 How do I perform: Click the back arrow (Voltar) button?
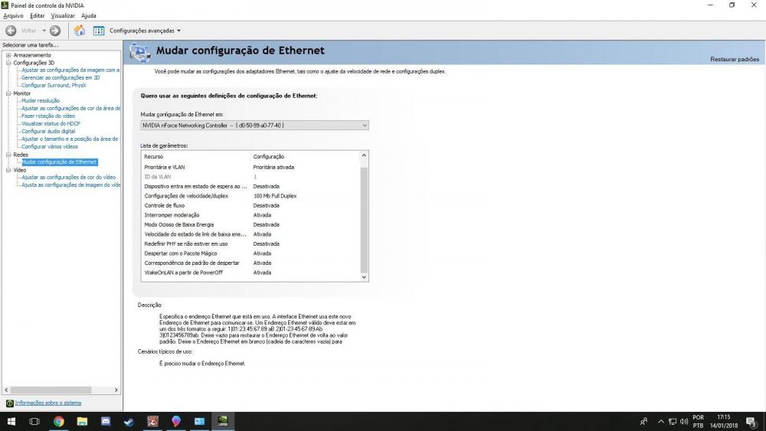point(11,31)
